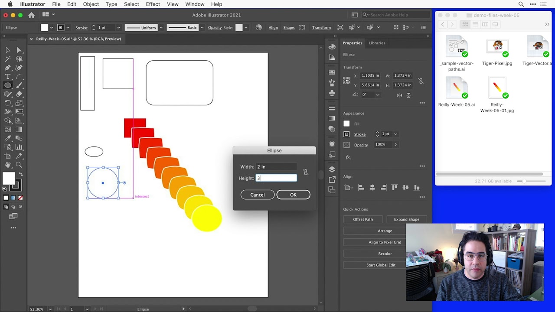Image resolution: width=555 pixels, height=312 pixels.
Task: Open the File menu
Action: [56, 4]
